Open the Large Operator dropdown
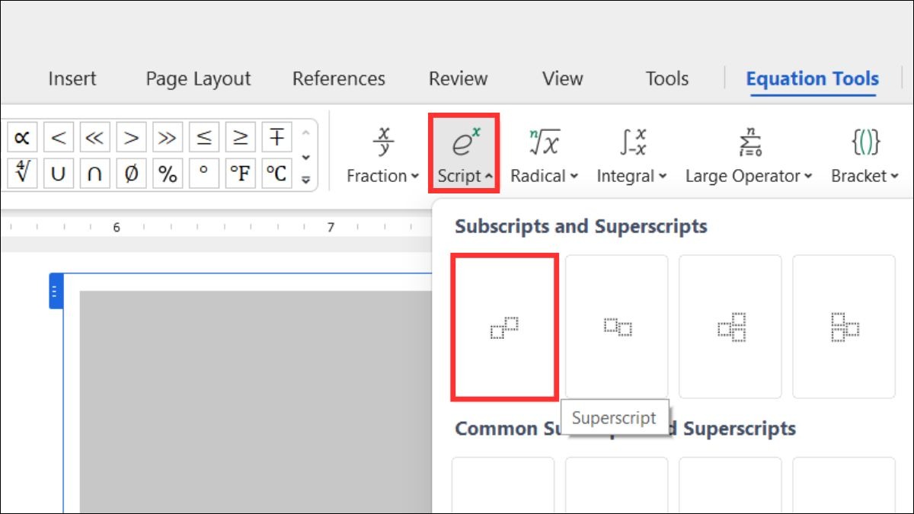The height and width of the screenshot is (514, 914). [749, 155]
